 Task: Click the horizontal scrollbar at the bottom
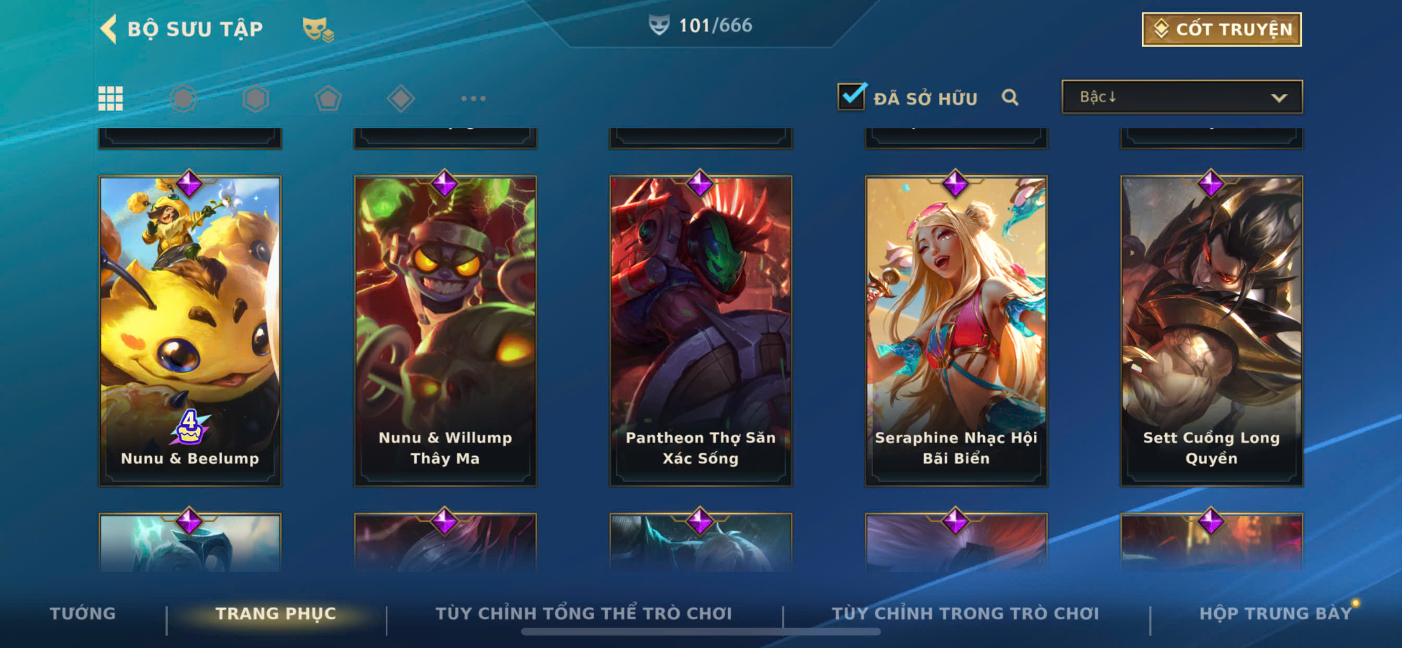[700, 632]
